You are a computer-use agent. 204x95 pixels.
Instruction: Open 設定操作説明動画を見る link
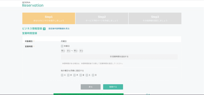pos(59,29)
